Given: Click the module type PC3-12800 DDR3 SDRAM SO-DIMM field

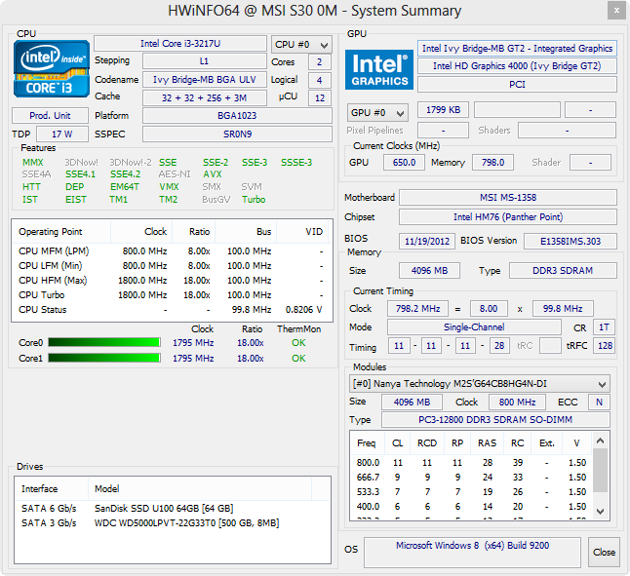Looking at the screenshot, I should (x=495, y=419).
